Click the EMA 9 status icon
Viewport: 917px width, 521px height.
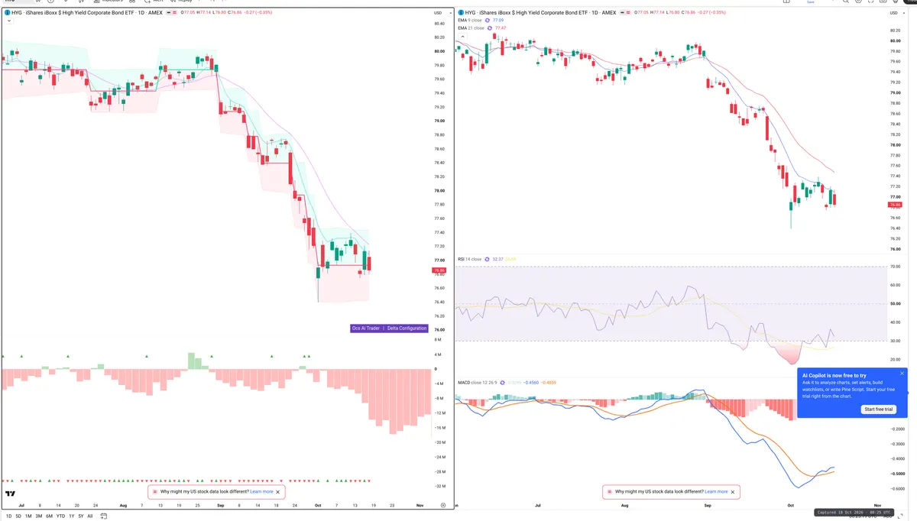pyautogui.click(x=488, y=21)
